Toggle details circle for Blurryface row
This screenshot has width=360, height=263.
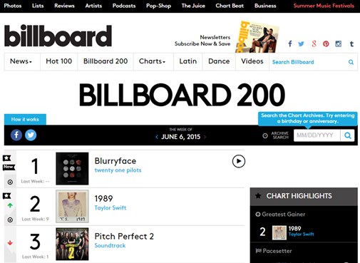[10, 182]
